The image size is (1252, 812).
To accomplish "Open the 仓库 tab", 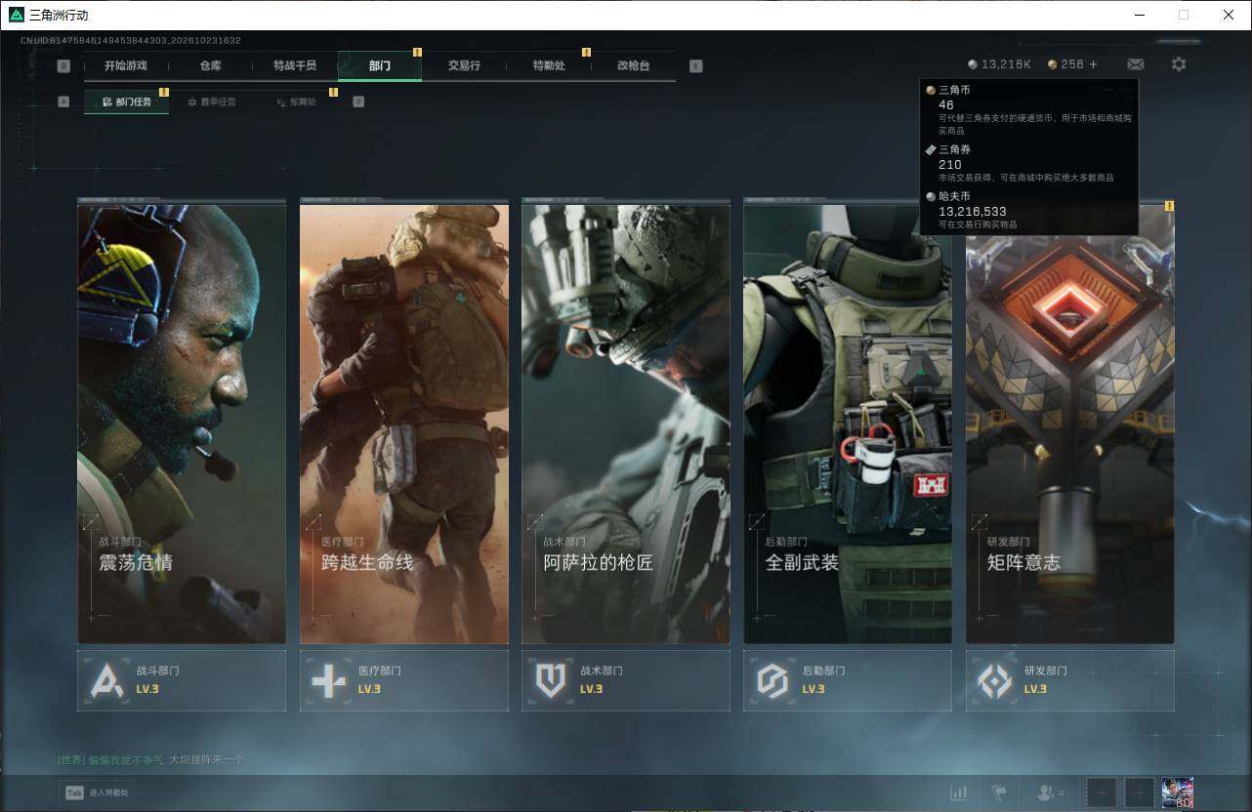I will point(210,65).
